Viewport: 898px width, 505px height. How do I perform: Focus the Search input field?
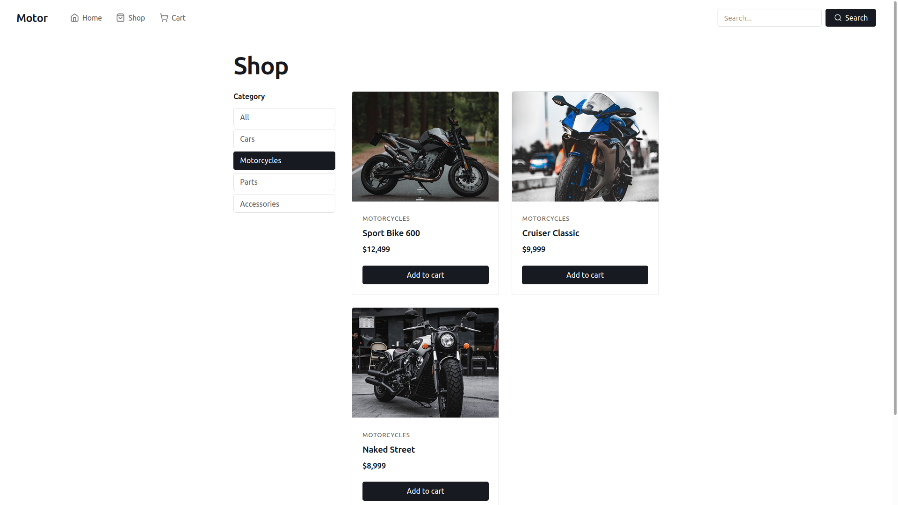(x=769, y=18)
